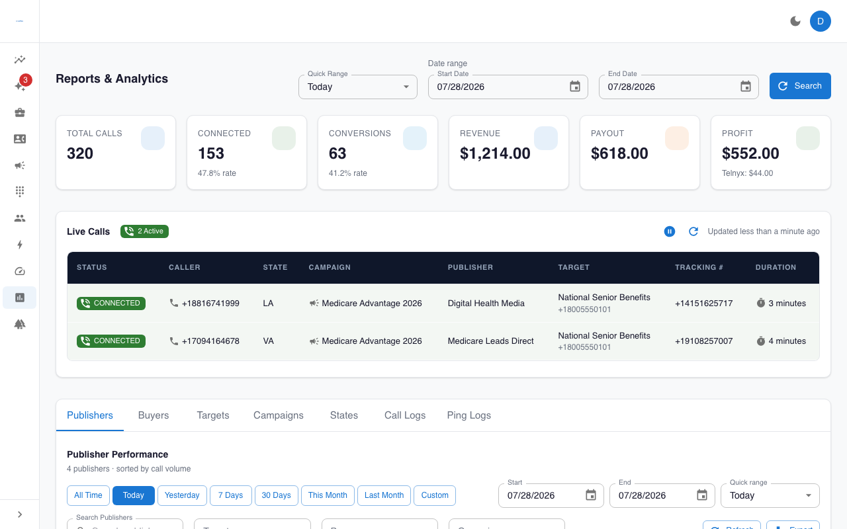Image resolution: width=847 pixels, height=529 pixels.
Task: Switch to the Campaigns tab
Action: coord(279,415)
